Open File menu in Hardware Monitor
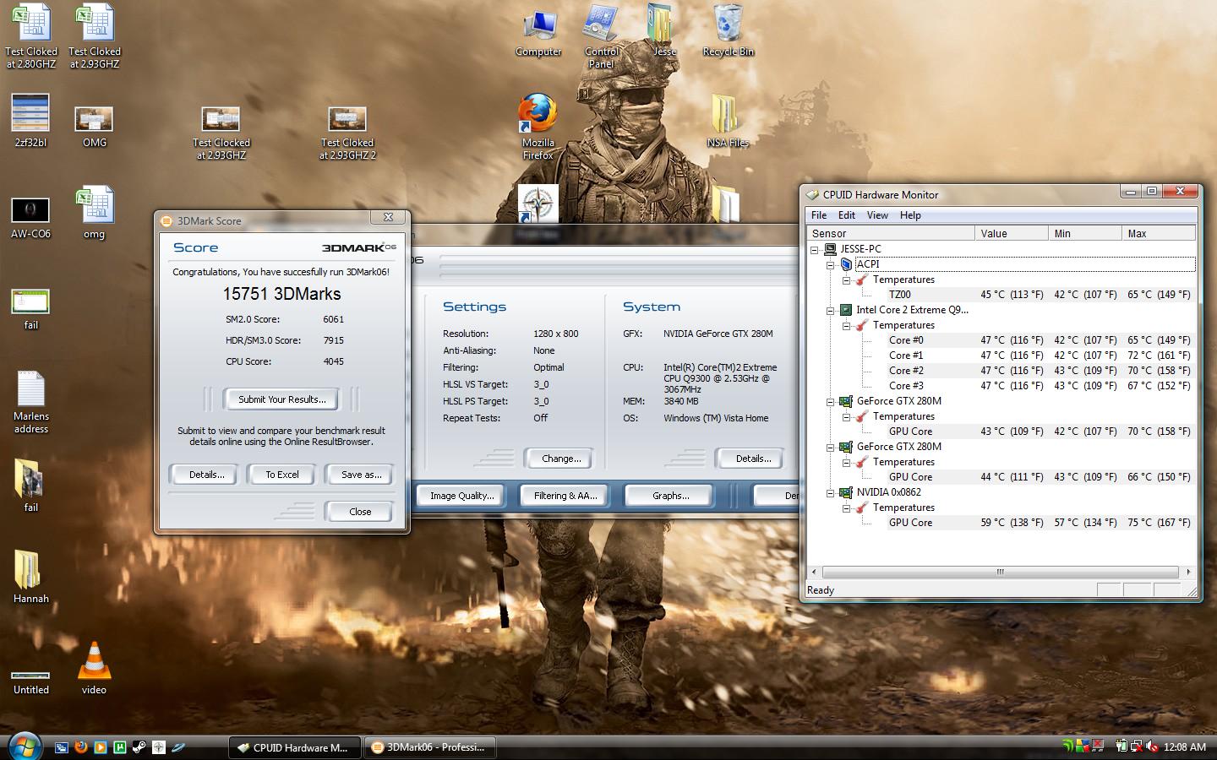The height and width of the screenshot is (760, 1217). (x=819, y=215)
